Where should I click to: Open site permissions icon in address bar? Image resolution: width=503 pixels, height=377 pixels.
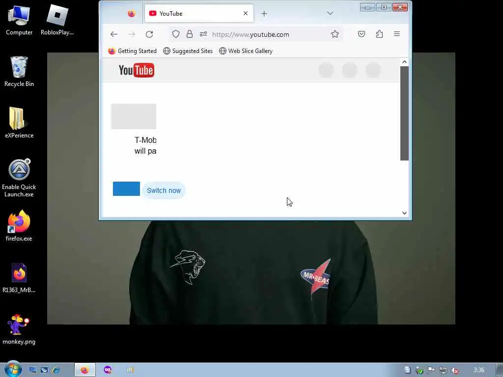[203, 34]
